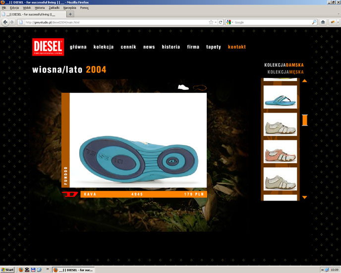Open the Zakładki menu
The height and width of the screenshot is (273, 341).
[x=54, y=7]
